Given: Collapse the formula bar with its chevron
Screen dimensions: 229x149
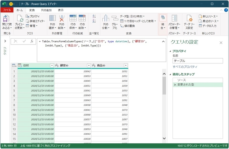Looking at the screenshot, I should point(163,42).
